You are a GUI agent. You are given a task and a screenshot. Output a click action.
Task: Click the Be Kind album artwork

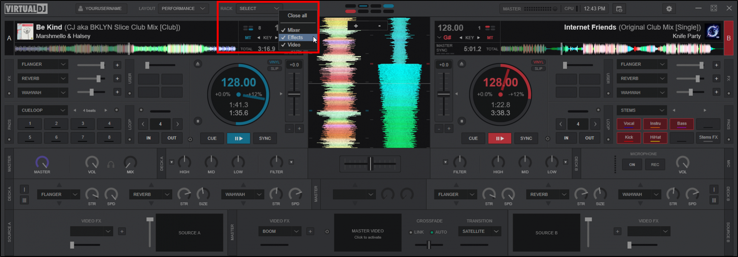[x=25, y=32]
